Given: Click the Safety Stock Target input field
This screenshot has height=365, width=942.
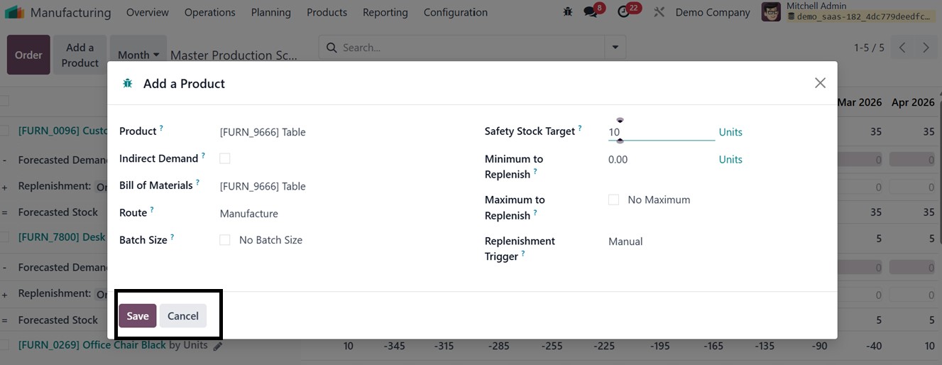Looking at the screenshot, I should [660, 132].
